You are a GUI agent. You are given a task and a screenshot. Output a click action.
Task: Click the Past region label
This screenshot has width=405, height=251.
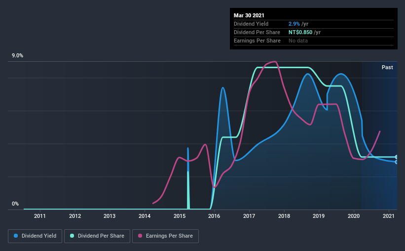[387, 67]
